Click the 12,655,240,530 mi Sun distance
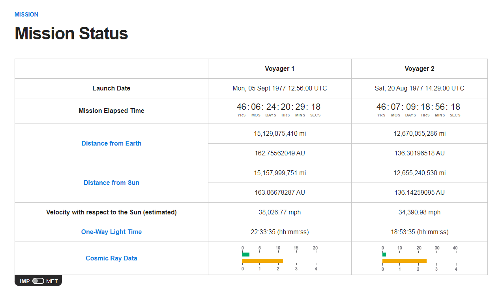 coord(419,173)
